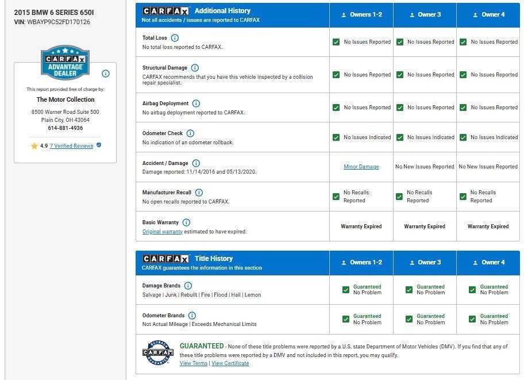Click Salvage | Junk | Rebuilt brands list

coord(202,295)
